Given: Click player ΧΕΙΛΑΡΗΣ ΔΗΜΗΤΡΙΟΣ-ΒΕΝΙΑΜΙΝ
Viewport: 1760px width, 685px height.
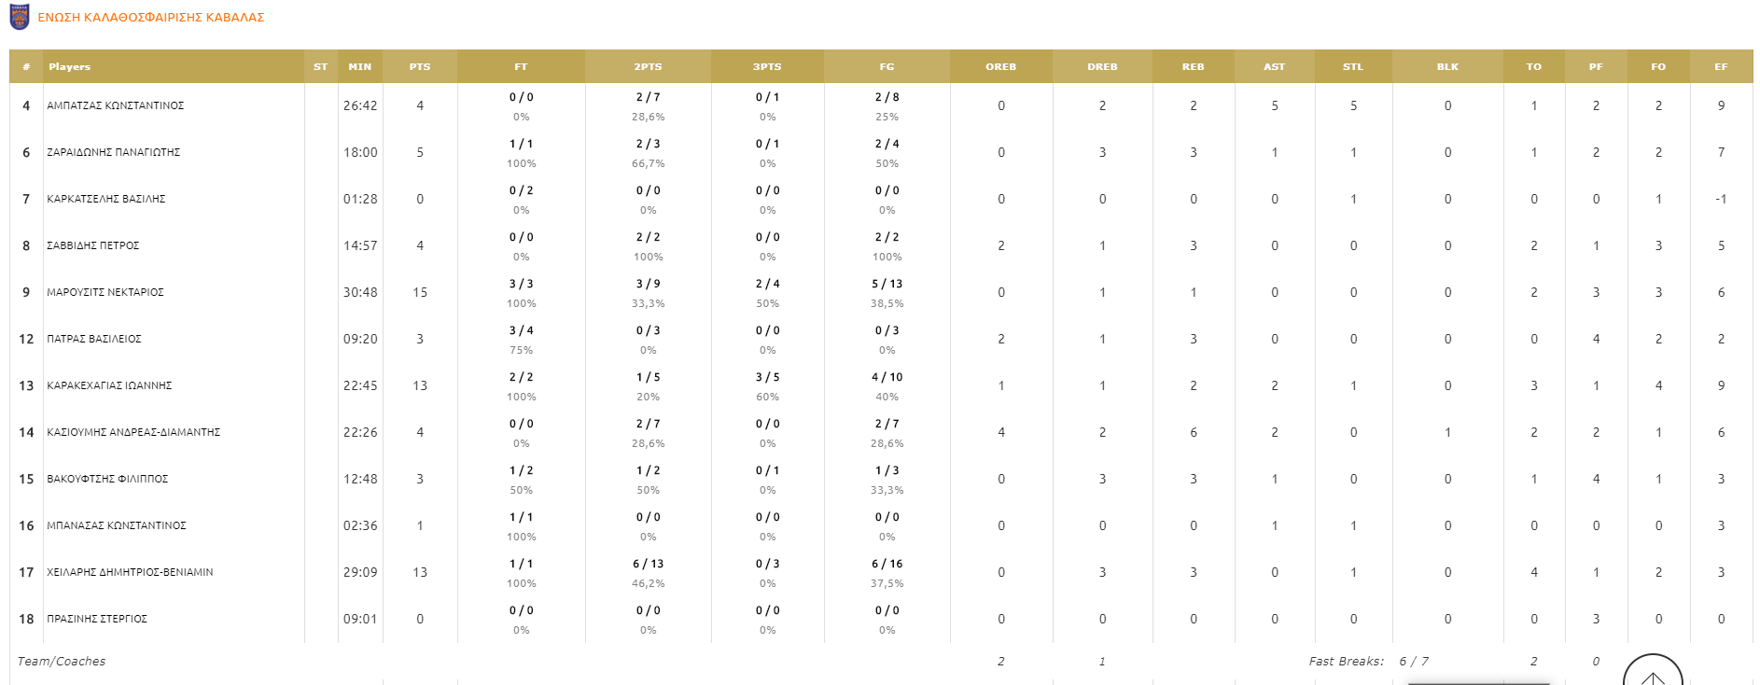Looking at the screenshot, I should [130, 573].
